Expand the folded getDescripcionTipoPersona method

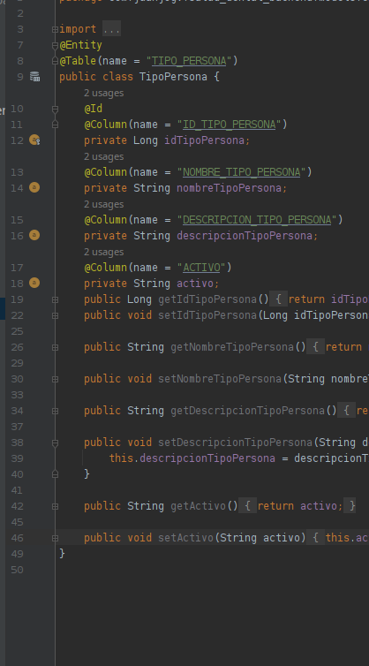coord(55,411)
